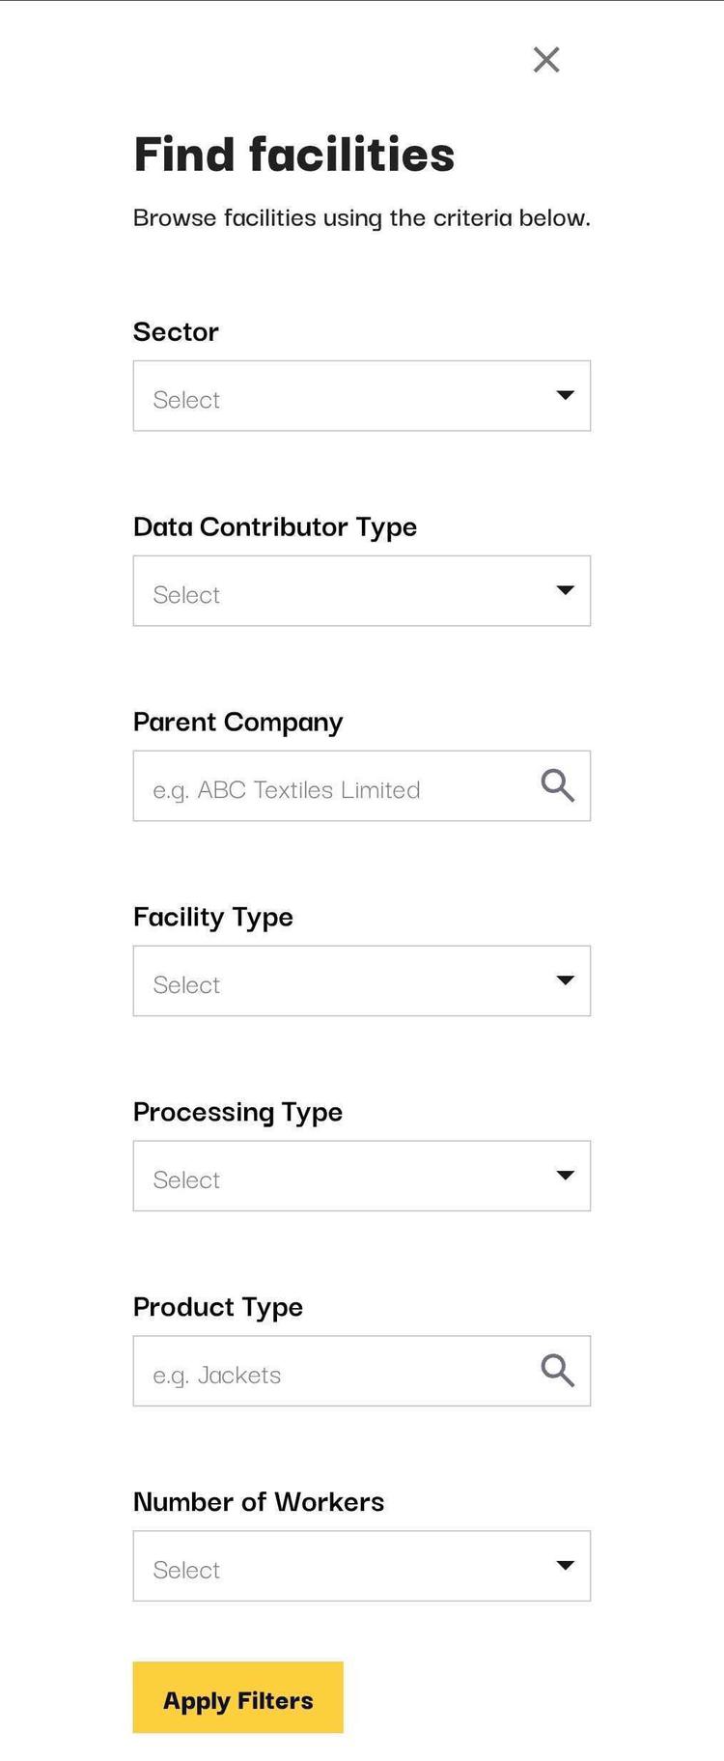Click the Sector dropdown arrow
Image resolution: width=724 pixels, height=1761 pixels.
566,395
